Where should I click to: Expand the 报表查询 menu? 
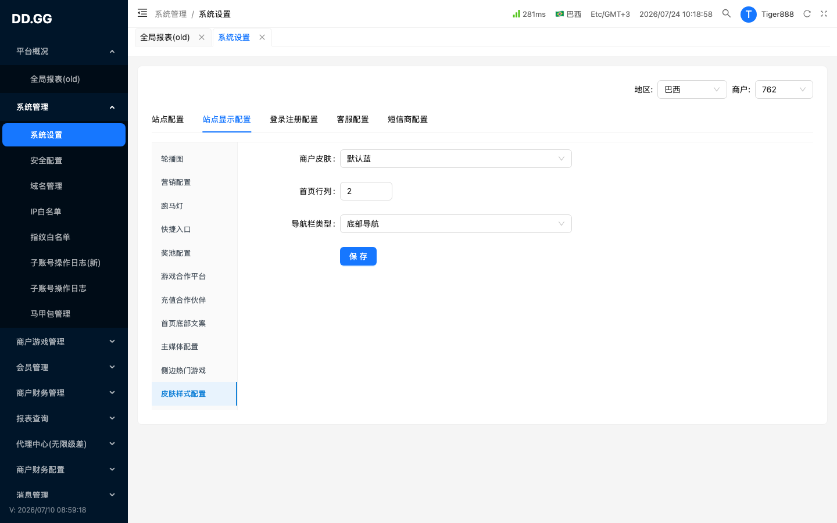coord(64,418)
